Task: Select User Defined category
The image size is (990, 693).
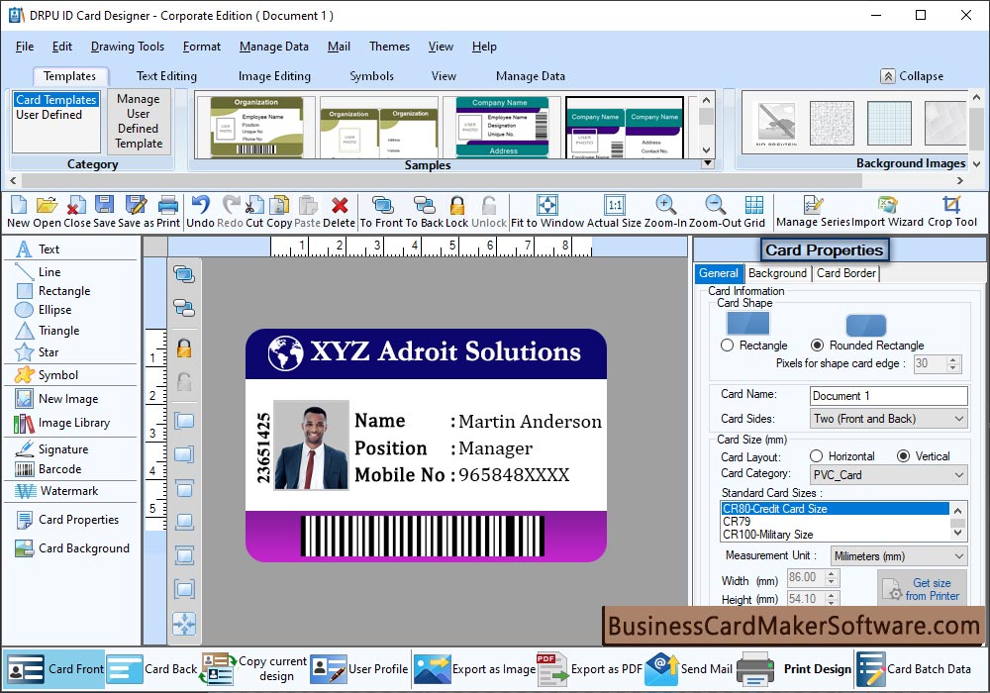Action: 49,115
